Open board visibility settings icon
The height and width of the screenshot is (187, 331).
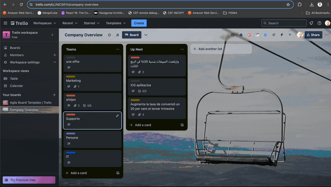(118, 35)
